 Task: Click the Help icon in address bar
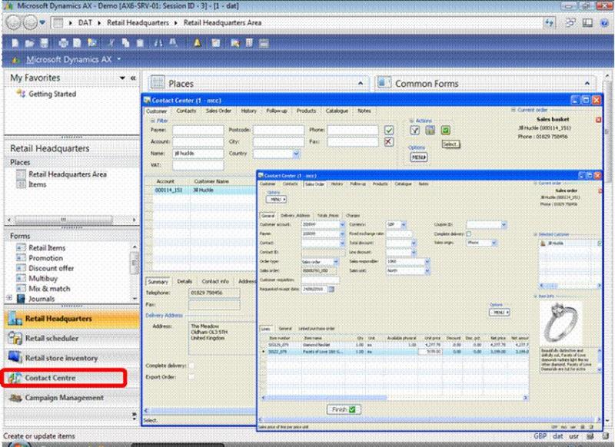click(x=604, y=23)
